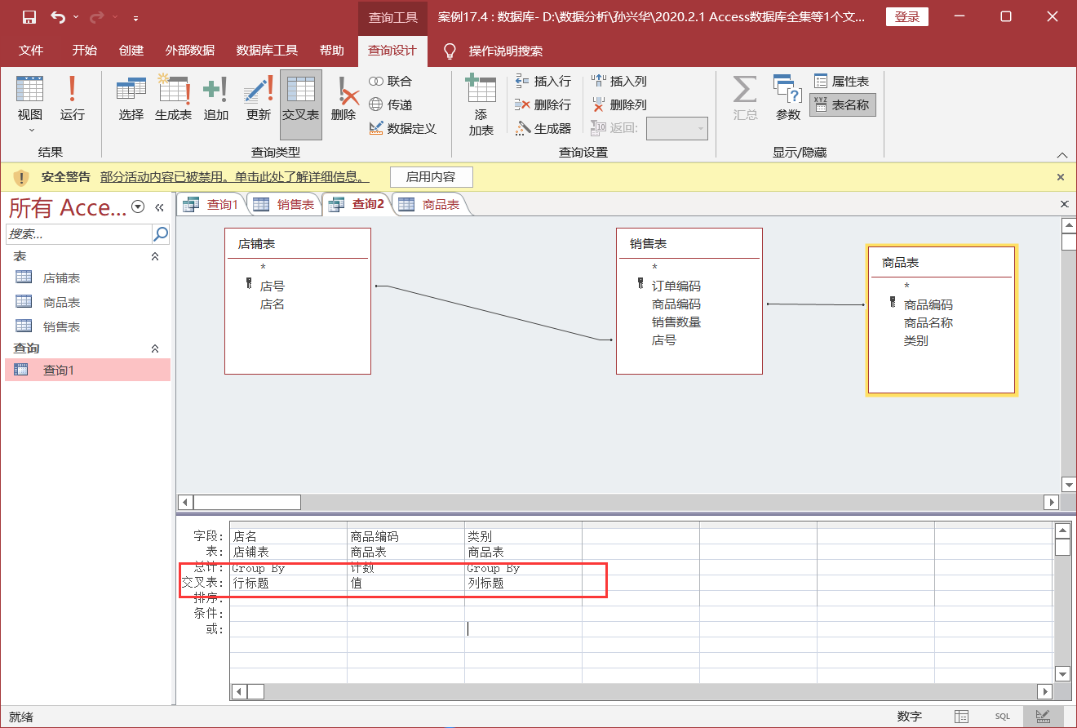Select 商品名称 field in 商品表

[x=929, y=323]
